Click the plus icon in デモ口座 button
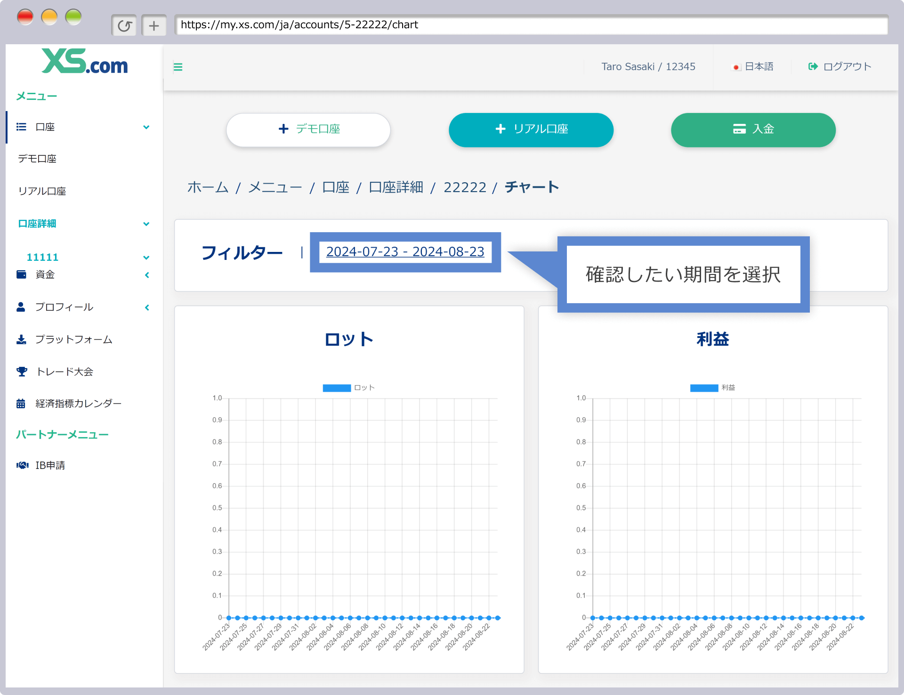 [283, 129]
